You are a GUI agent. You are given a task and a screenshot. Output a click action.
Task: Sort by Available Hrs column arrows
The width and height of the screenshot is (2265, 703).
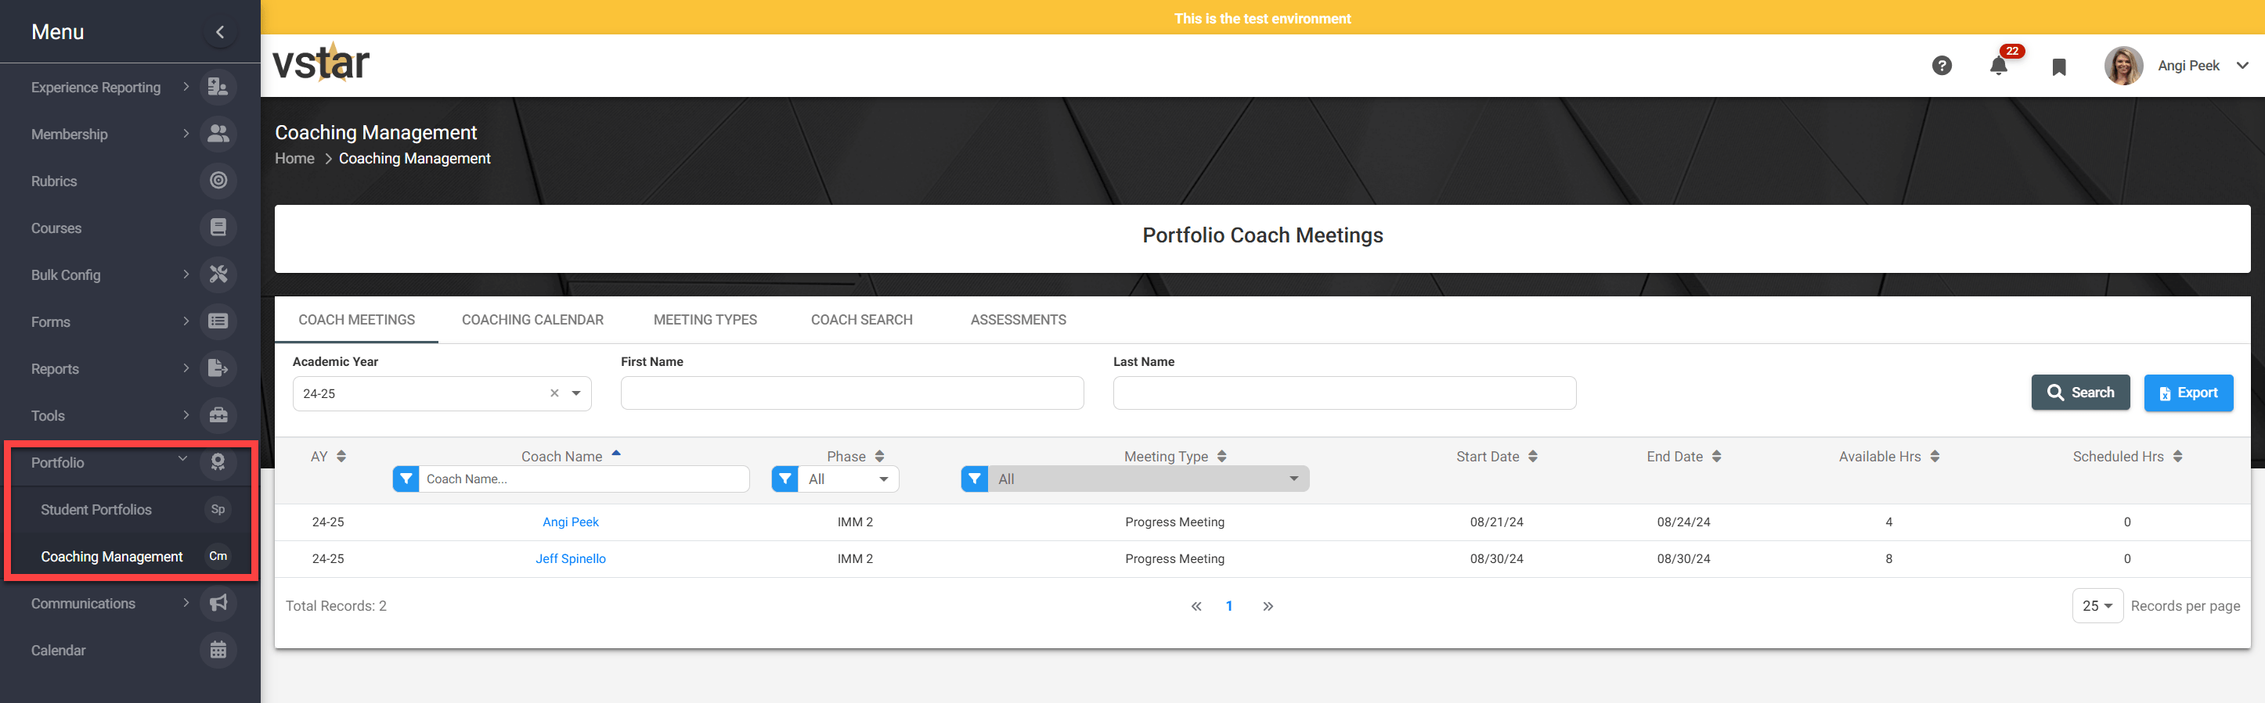(x=1935, y=457)
